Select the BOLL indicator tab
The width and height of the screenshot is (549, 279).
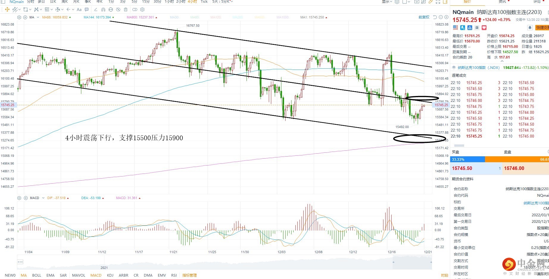pyautogui.click(x=37, y=275)
